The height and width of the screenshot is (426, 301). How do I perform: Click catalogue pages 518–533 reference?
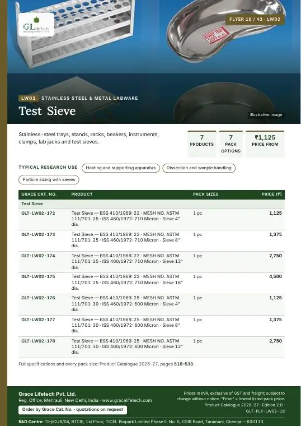[184, 364]
